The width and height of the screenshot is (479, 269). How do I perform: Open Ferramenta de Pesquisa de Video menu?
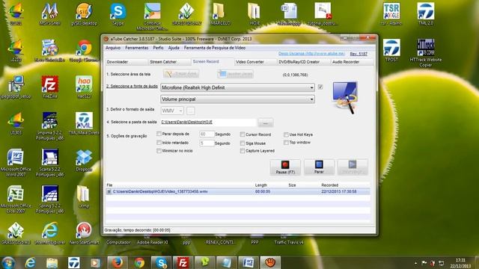coord(215,48)
